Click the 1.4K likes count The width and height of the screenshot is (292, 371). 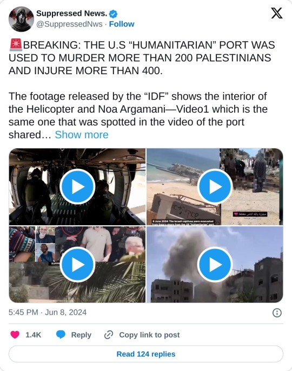[34, 335]
